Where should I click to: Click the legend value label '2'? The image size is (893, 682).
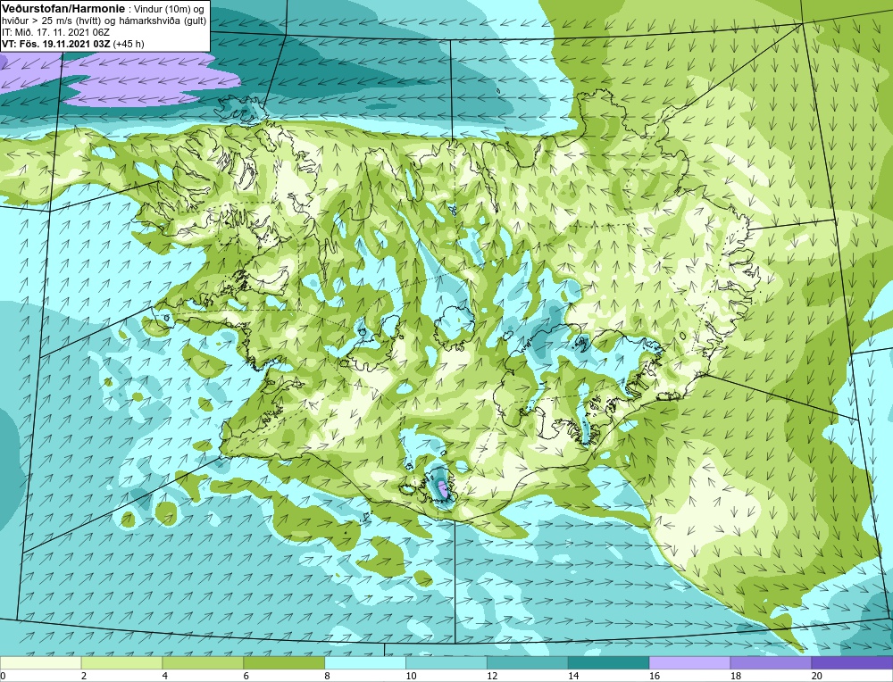click(x=84, y=676)
